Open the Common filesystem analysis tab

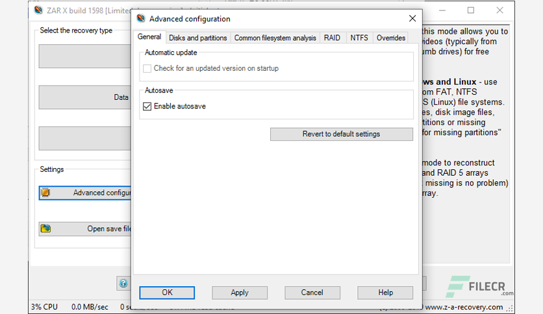click(275, 38)
